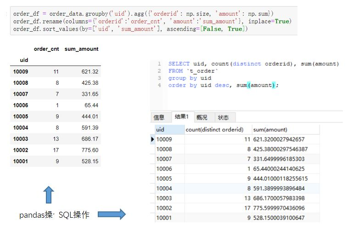
Task: Click line number 4 in the SQL gutter
Action: [x=159, y=85]
